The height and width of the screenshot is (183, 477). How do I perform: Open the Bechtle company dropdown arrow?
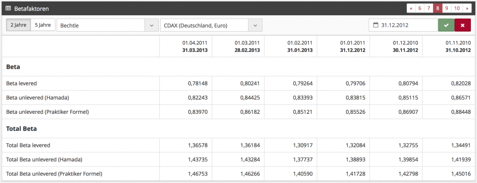pos(151,26)
